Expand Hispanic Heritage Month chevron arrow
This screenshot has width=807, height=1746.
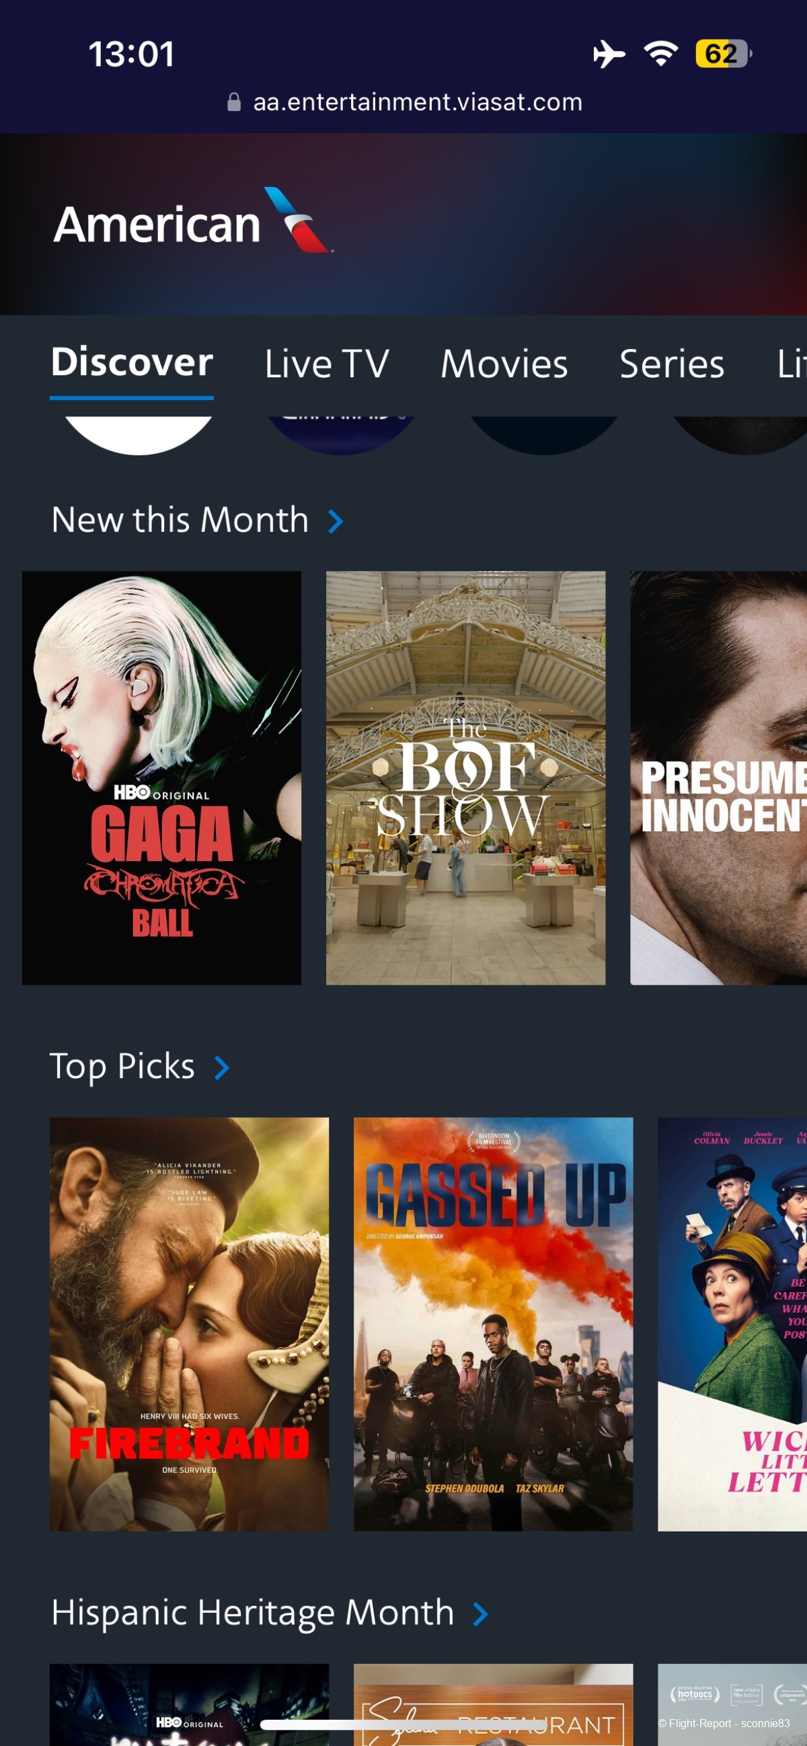(x=480, y=1614)
